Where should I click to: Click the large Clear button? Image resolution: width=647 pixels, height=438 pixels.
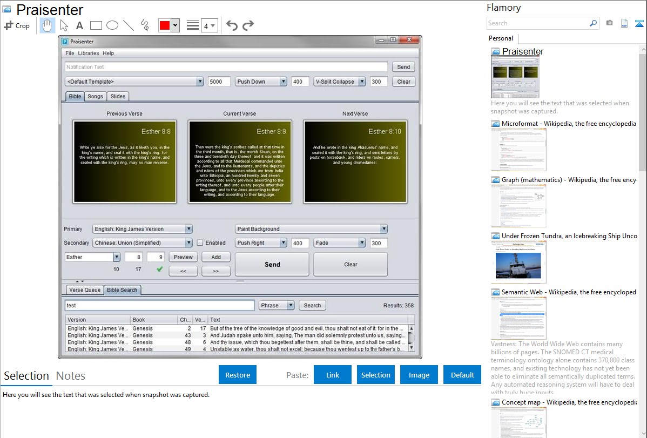point(351,264)
